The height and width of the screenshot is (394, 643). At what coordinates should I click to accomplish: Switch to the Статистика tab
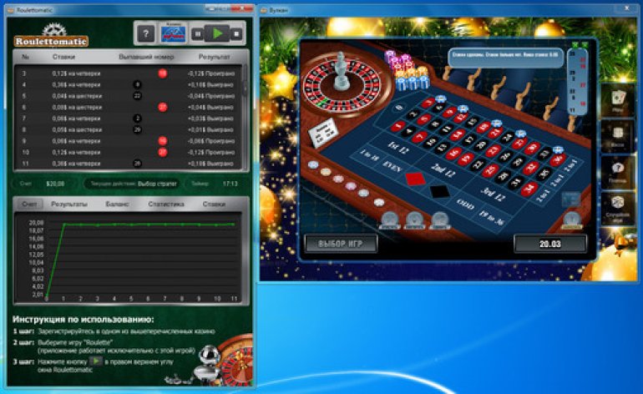[x=166, y=204]
